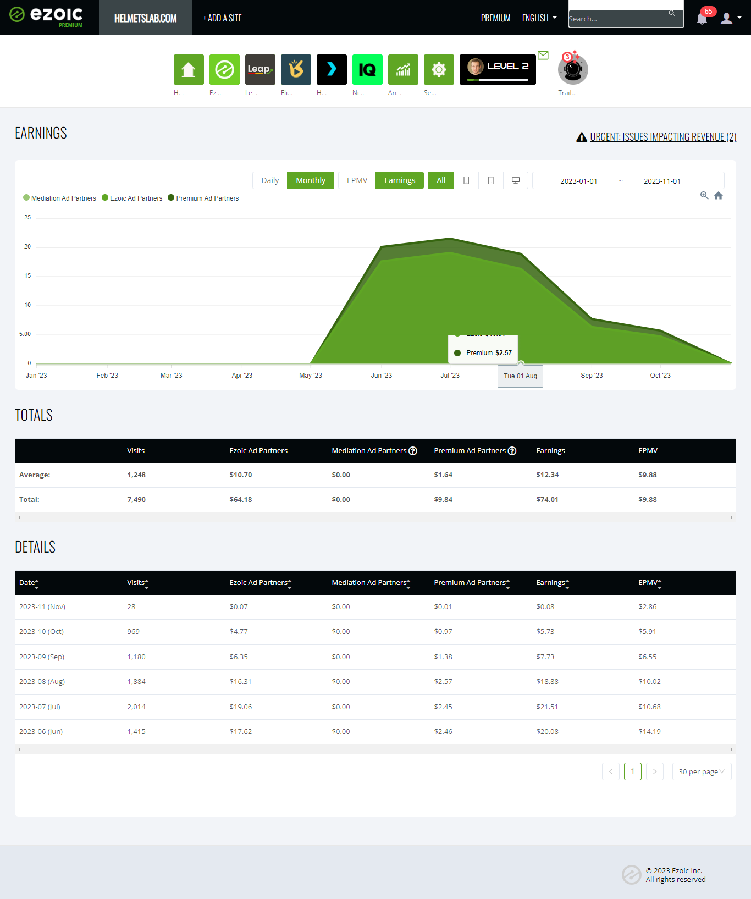This screenshot has height=899, width=751.
Task: Edit start date 2023-01-01
Action: [x=578, y=181]
